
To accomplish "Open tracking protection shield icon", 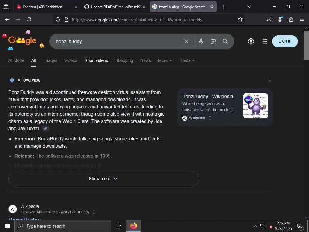I will pyautogui.click(x=58, y=20).
